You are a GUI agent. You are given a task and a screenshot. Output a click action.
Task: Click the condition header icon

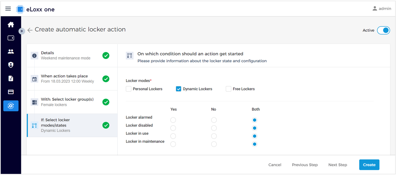(129, 56)
